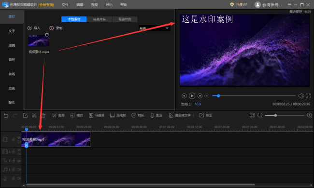Toggle lock on the text track
Viewport: 314px width, 188px height.
click(x=14, y=161)
